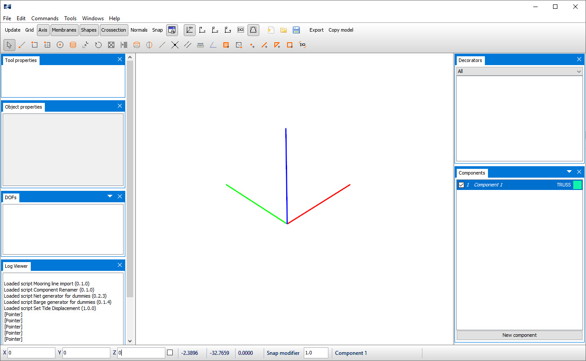Click the Update button
Viewport: 586px width, 361px height.
pyautogui.click(x=13, y=30)
